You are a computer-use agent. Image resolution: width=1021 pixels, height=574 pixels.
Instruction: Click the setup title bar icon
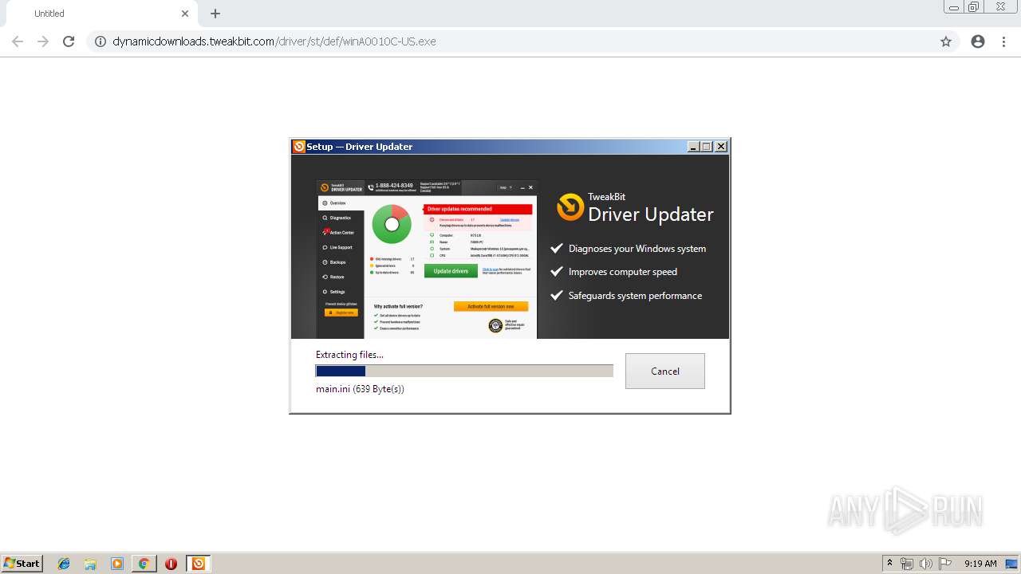(x=299, y=147)
